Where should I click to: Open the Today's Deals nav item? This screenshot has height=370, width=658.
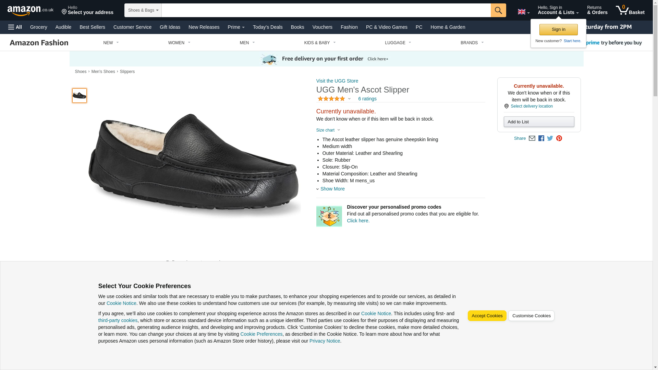pos(268,27)
